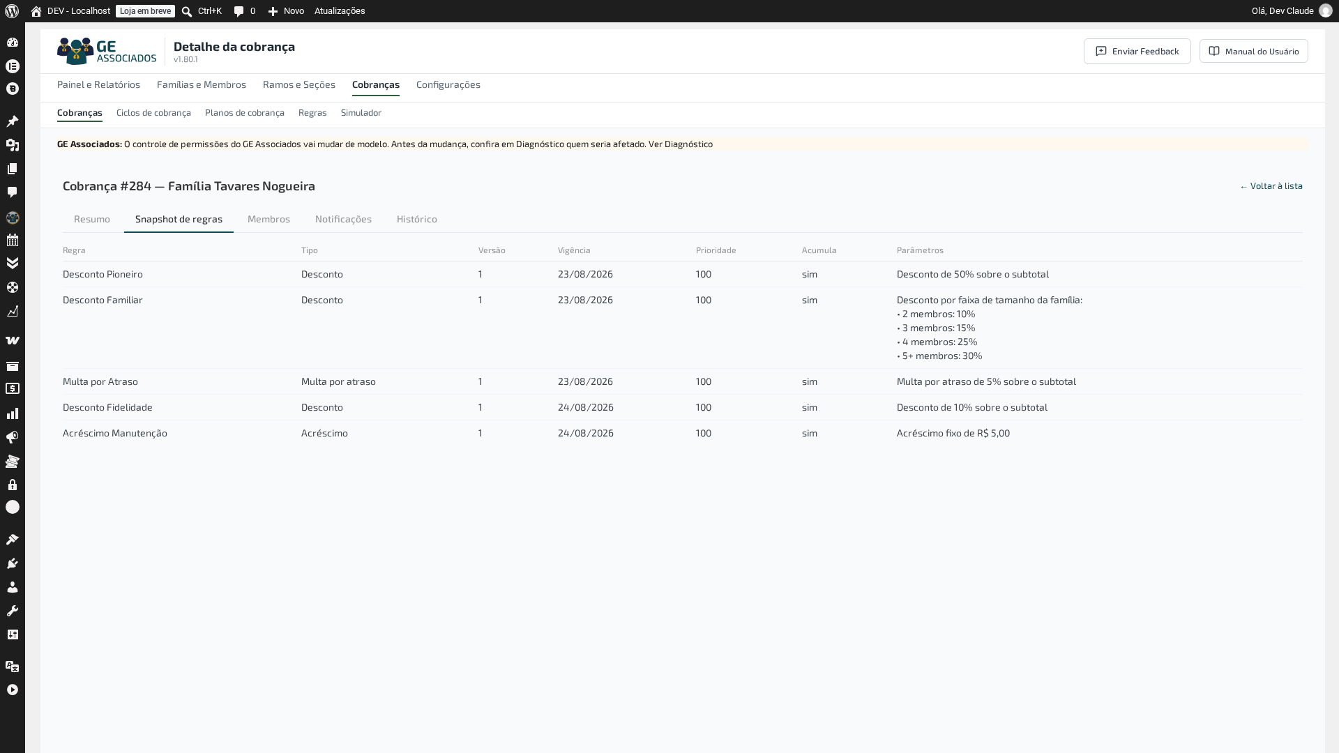Switch to the Histórico tab
The image size is (1339, 753).
pos(417,219)
